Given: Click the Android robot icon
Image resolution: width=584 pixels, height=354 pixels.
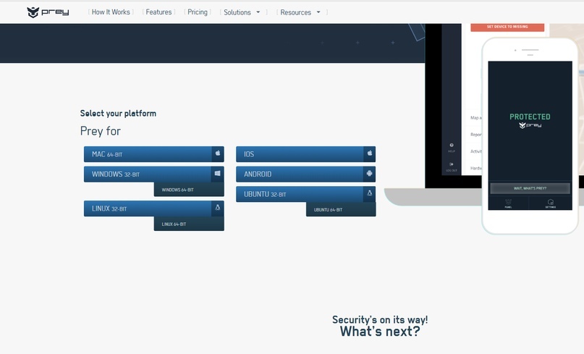Looking at the screenshot, I should [369, 174].
